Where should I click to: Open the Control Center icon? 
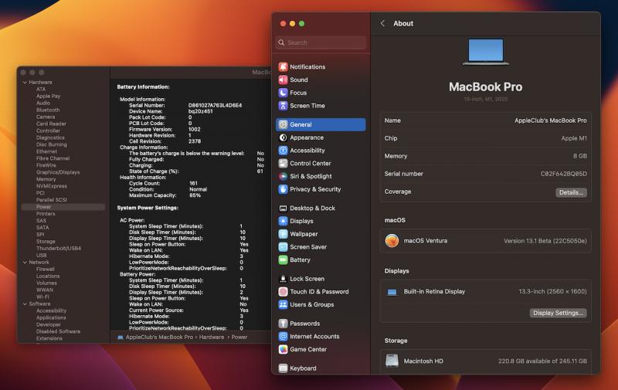pyautogui.click(x=283, y=164)
